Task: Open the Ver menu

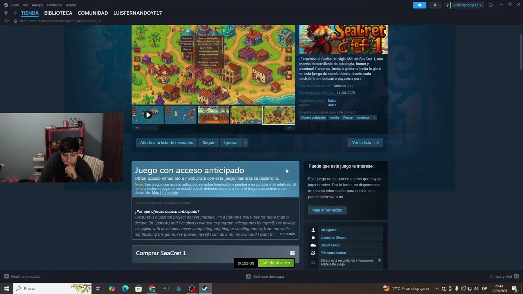Action: 25,5
